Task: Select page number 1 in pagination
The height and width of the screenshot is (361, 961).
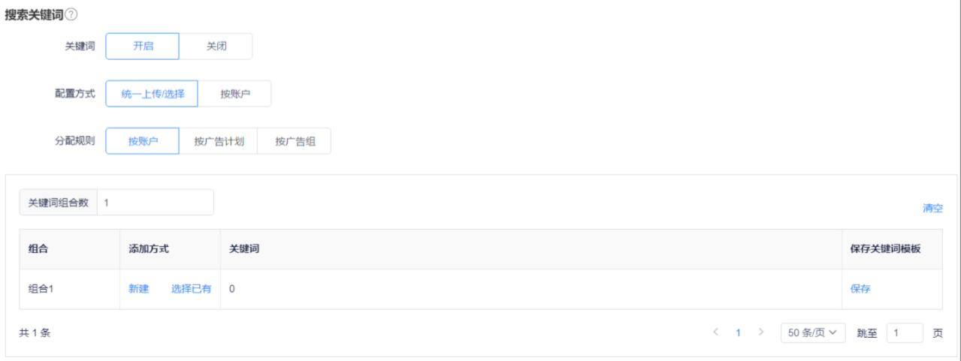Action: coord(738,332)
